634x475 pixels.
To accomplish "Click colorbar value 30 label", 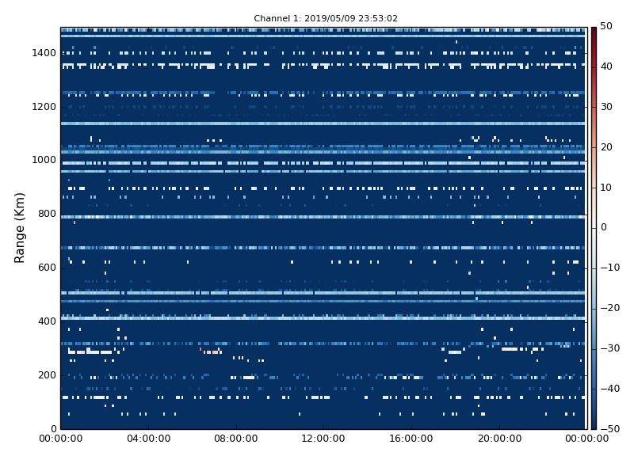I will [606, 107].
